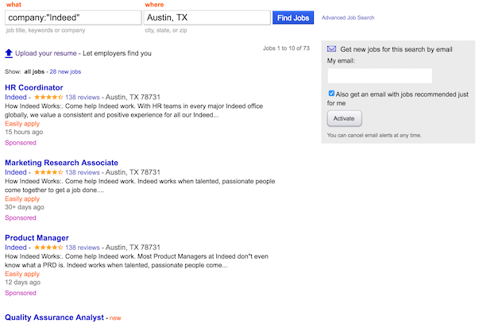Viewport: 483px width, 323px height.
Task: Show the 28 new jobs
Action: pyautogui.click(x=65, y=71)
